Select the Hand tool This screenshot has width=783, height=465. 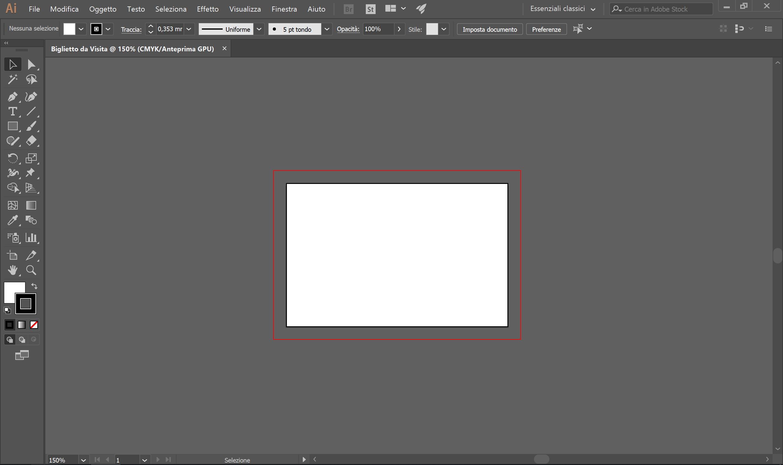click(12, 270)
